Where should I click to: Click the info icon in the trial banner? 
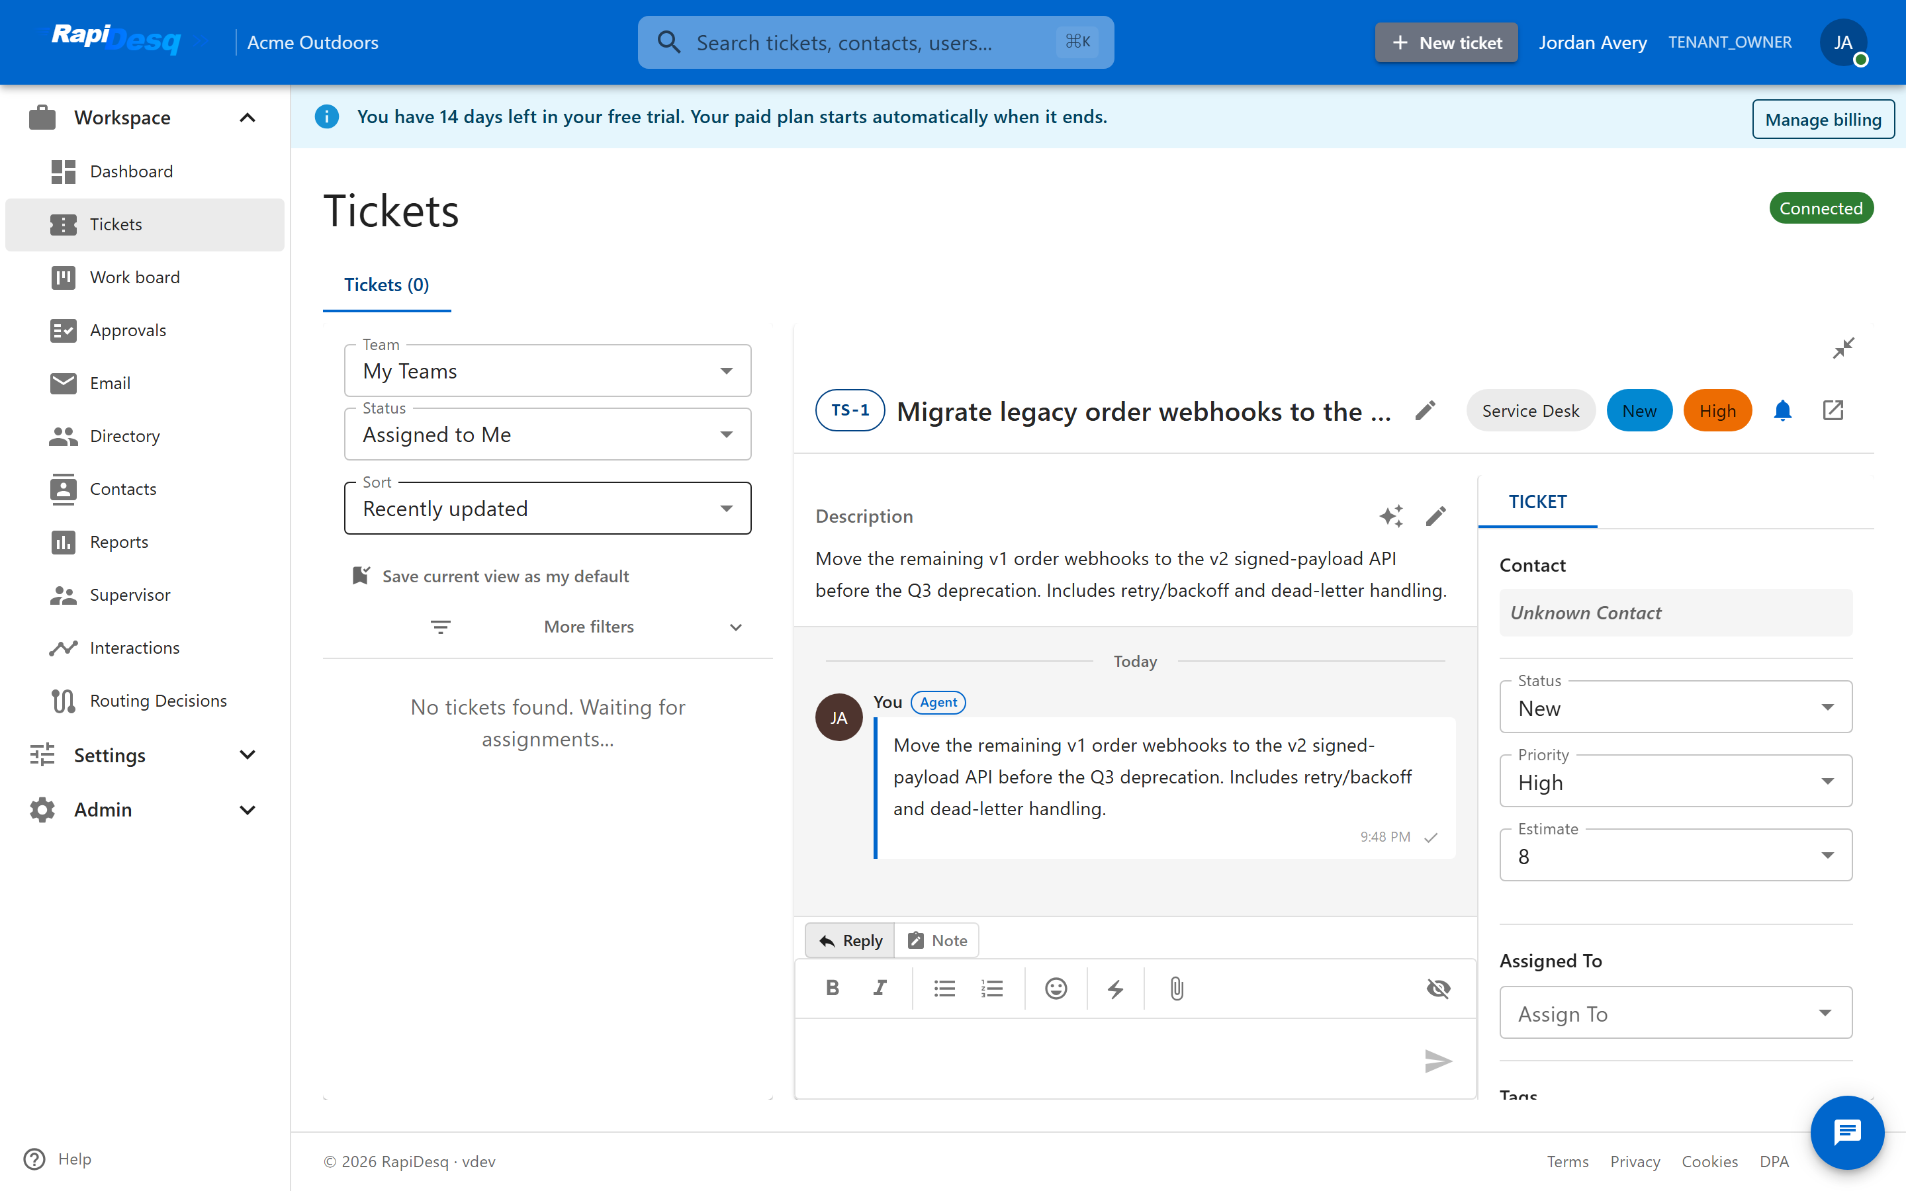click(x=327, y=116)
